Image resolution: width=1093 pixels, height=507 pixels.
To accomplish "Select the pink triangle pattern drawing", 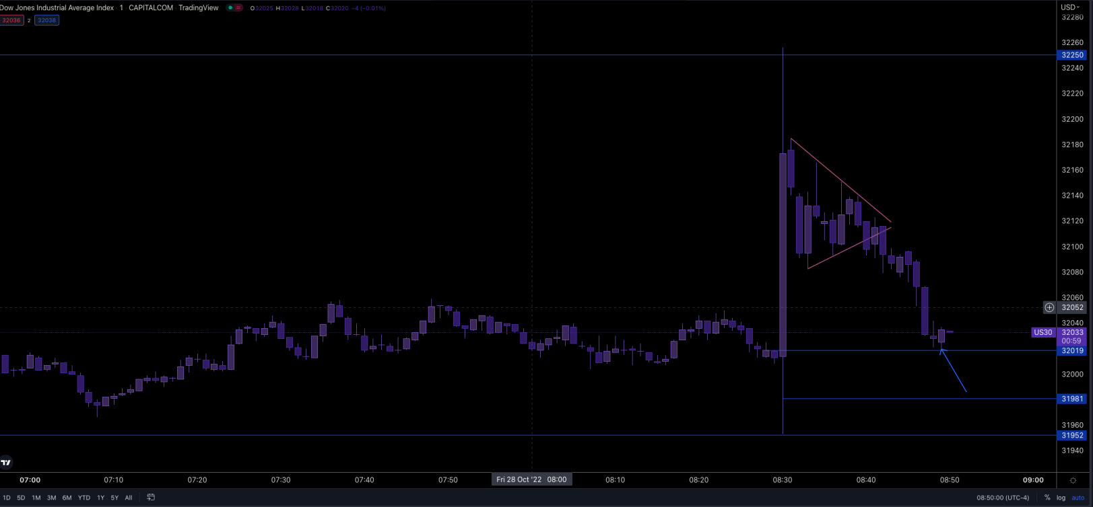I will tap(842, 205).
